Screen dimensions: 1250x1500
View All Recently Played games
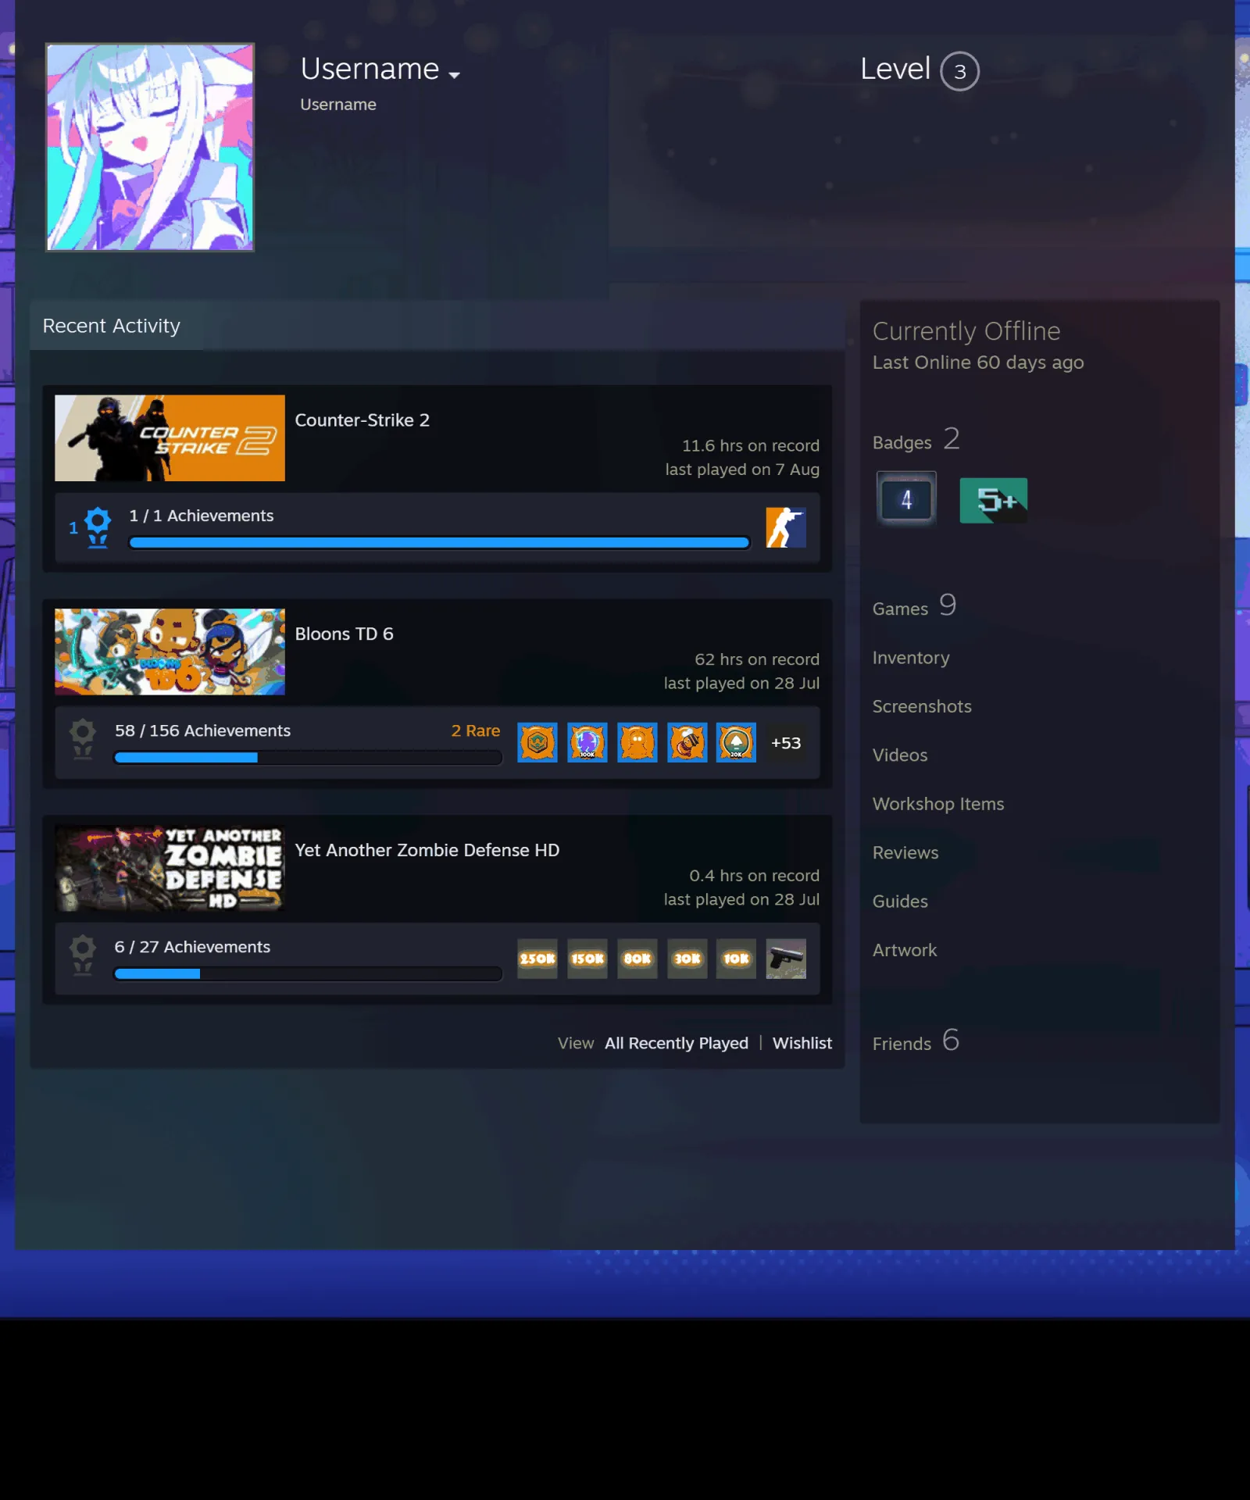pos(677,1043)
